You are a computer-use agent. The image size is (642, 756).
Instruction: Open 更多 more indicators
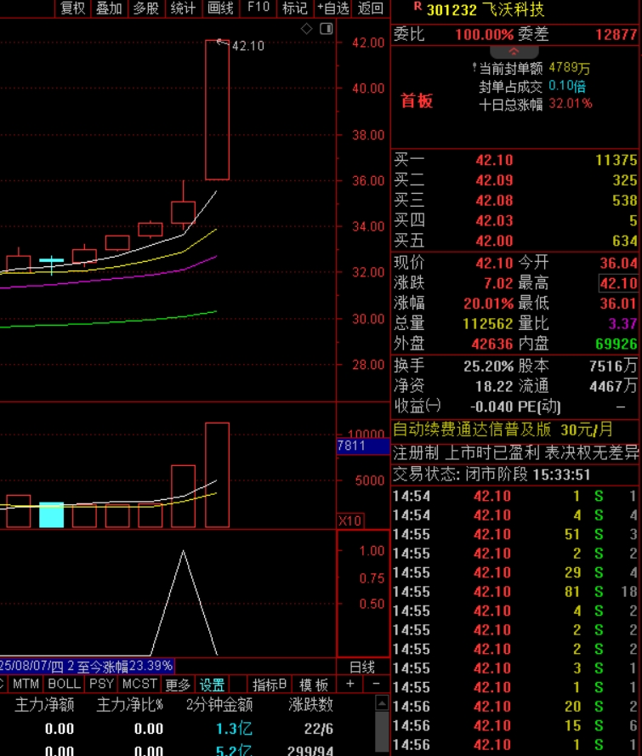coord(178,685)
